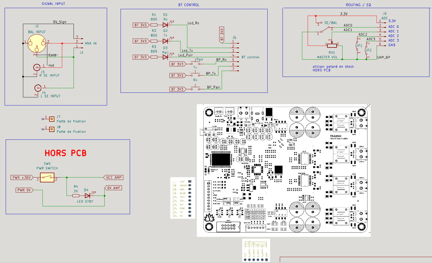Select the VCC AMP output label

(x=114, y=177)
